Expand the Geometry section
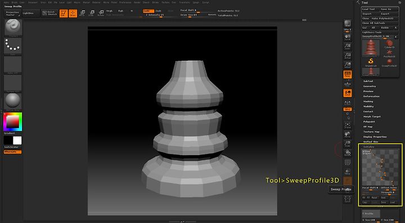Screen dimensions: 405x223 [x=370, y=86]
